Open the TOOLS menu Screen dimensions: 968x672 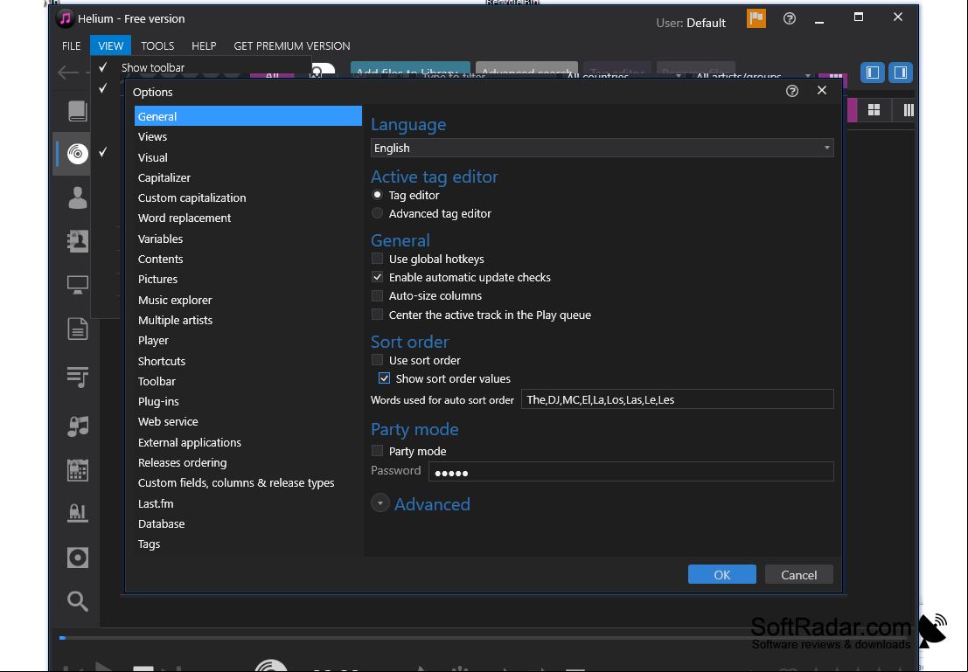click(x=157, y=45)
